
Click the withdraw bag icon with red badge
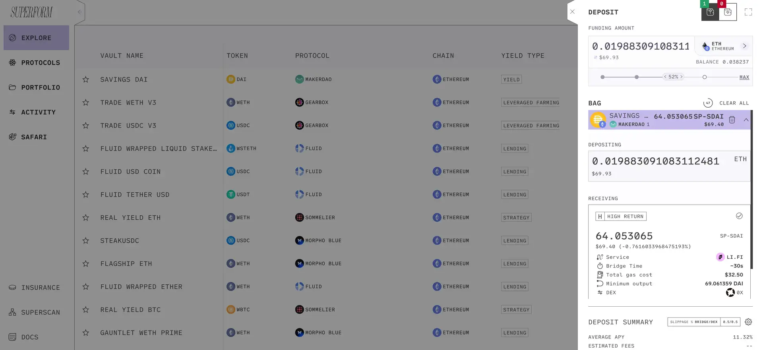point(728,12)
